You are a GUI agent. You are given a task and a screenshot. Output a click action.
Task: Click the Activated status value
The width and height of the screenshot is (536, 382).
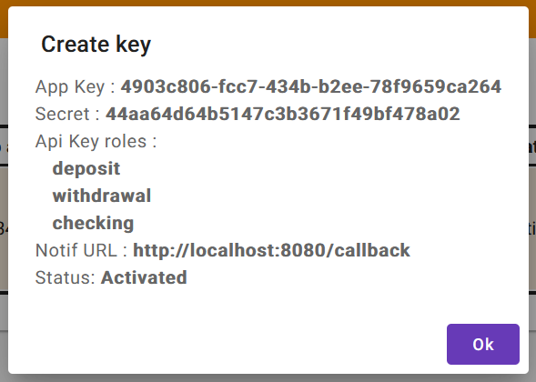[x=144, y=277]
